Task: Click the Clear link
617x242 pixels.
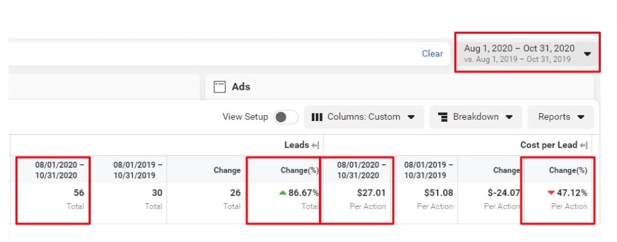Action: (x=432, y=54)
